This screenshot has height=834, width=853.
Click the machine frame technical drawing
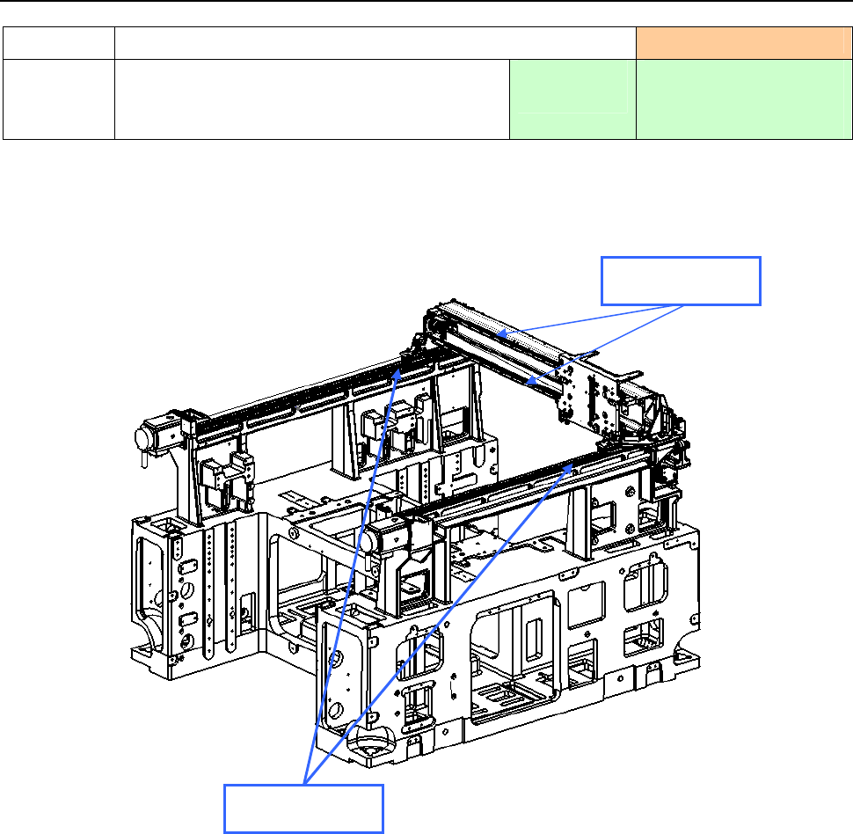coord(416,533)
